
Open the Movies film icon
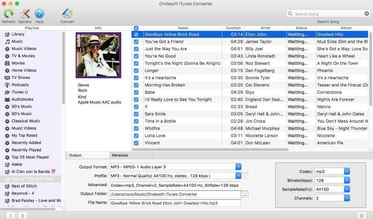pos(7,63)
